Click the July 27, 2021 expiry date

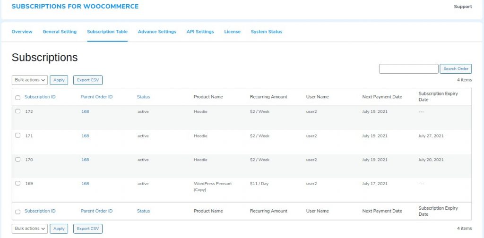431,136
